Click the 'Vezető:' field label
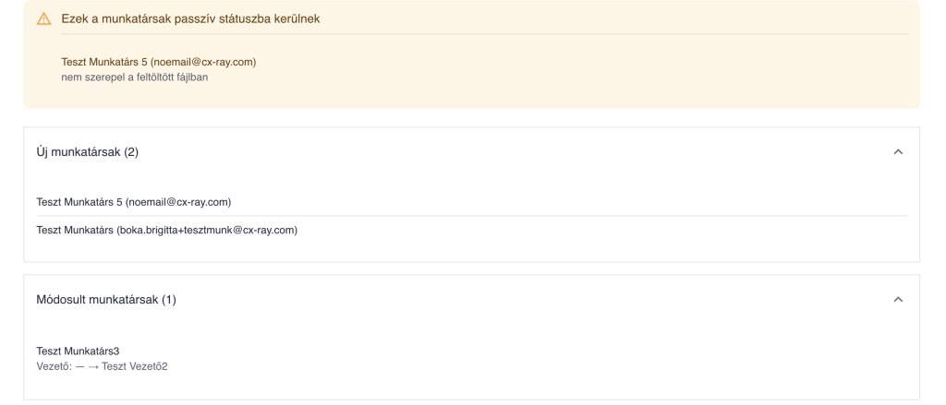The width and height of the screenshot is (946, 405). pyautogui.click(x=55, y=366)
